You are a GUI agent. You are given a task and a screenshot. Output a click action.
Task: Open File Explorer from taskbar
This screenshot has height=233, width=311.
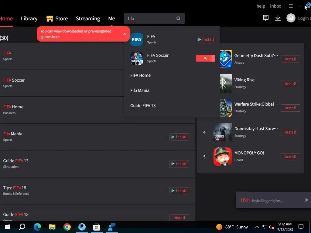pyautogui.click(x=52, y=227)
